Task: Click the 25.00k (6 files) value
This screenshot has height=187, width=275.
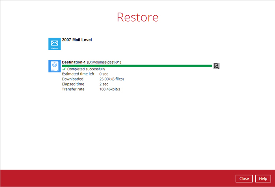Action: coord(112,79)
